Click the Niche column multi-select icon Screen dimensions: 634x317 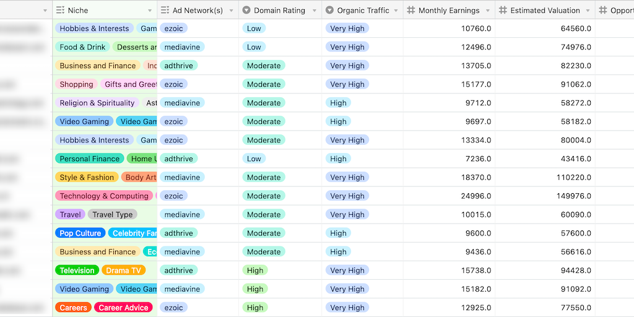tap(60, 11)
